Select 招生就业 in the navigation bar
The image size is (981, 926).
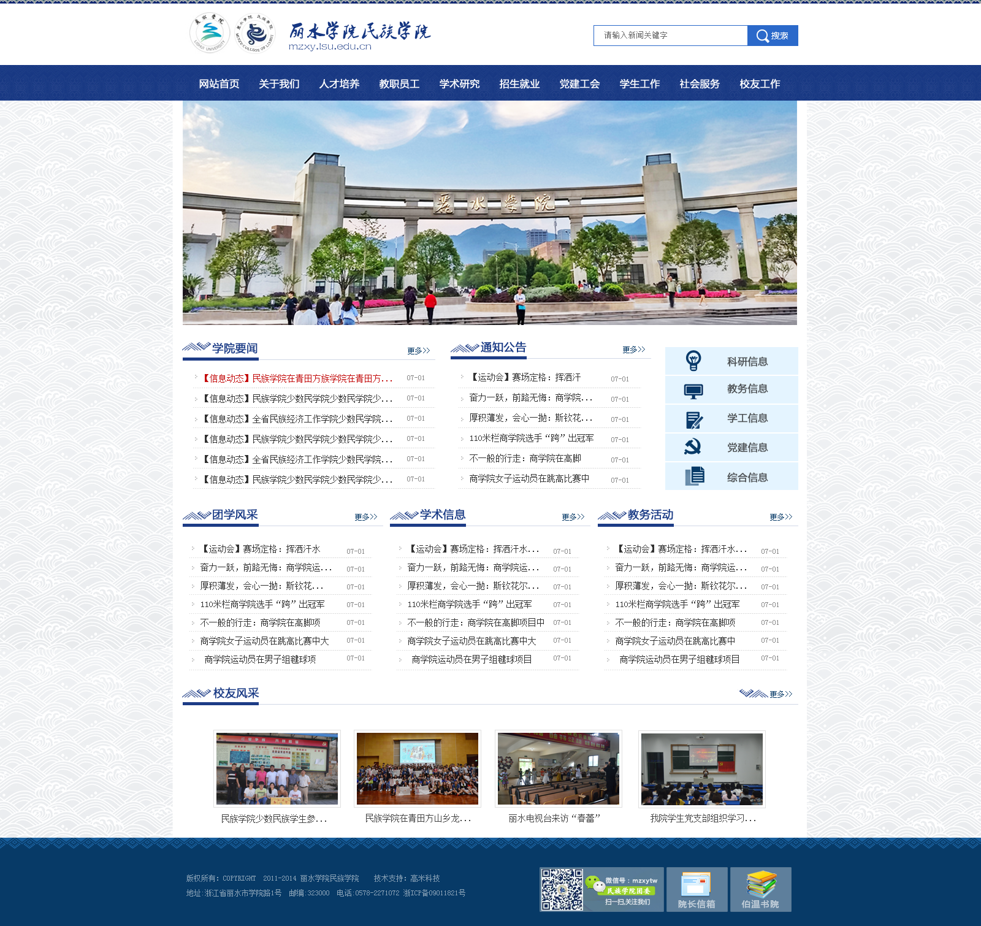point(519,84)
